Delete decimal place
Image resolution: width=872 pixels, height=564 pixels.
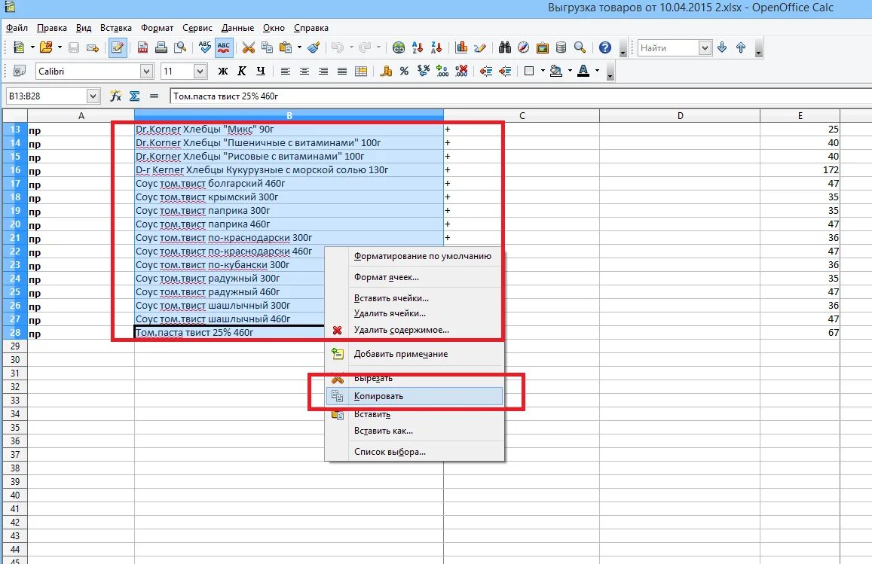[x=461, y=71]
